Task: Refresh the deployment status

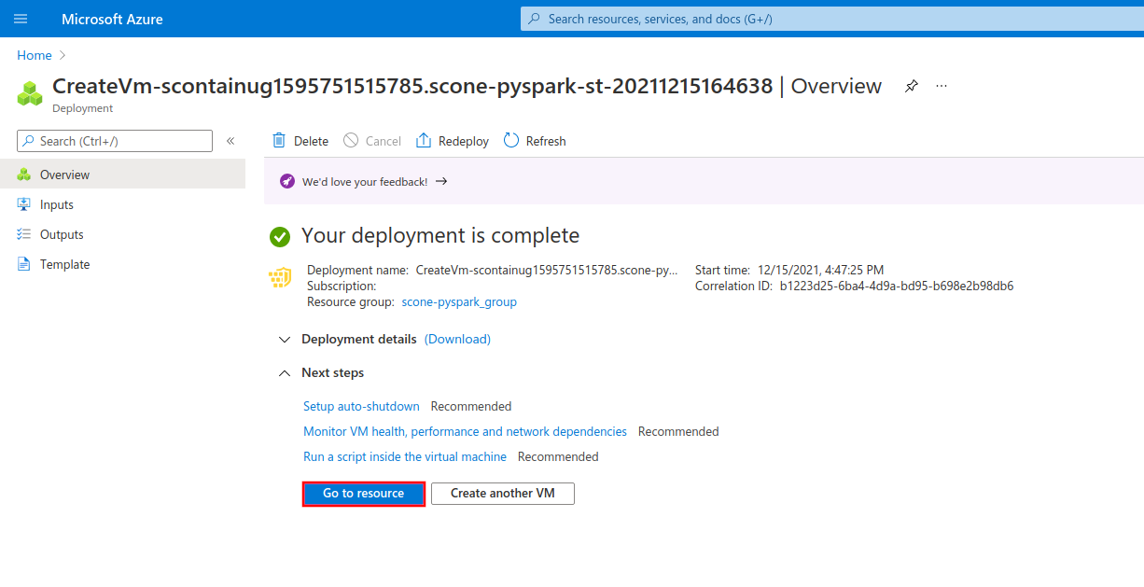Action: pos(534,140)
